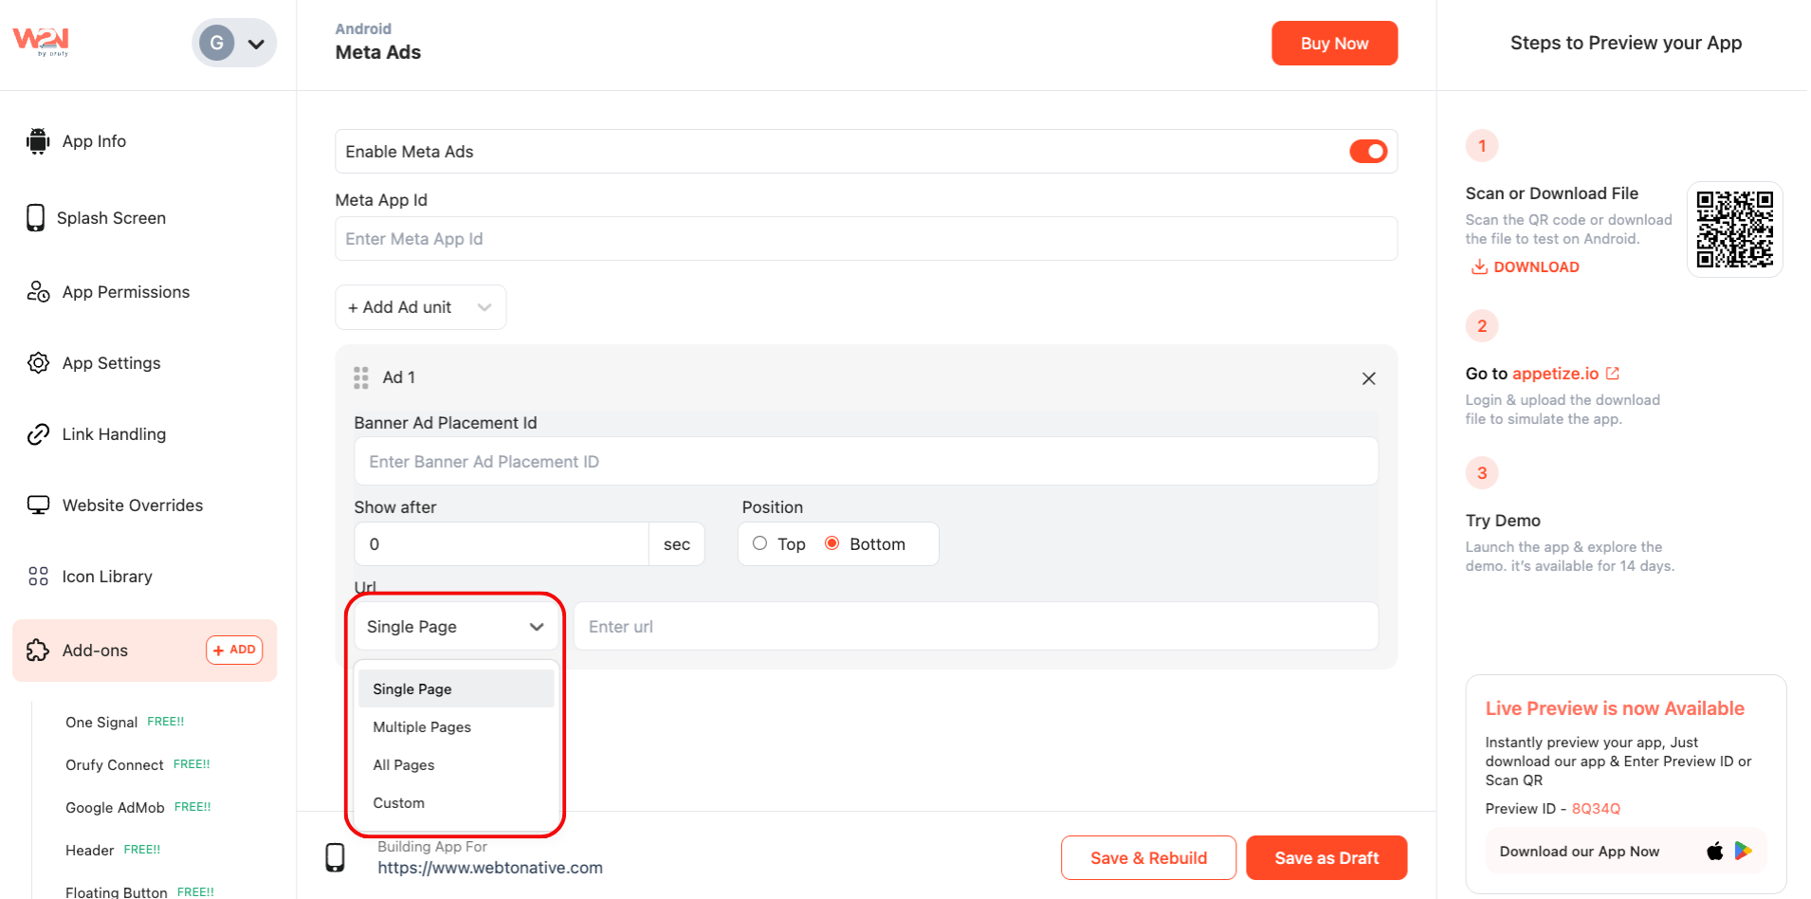Choose Multiple Pages from the list
Screen dimensions: 1811x899
(422, 727)
